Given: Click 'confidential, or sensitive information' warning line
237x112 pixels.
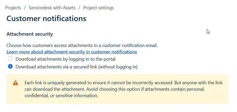Looking at the screenshot, I should pyautogui.click(x=61, y=96).
